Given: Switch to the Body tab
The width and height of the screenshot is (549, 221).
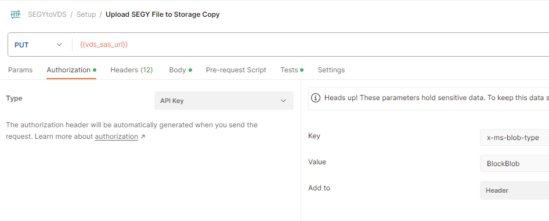Looking at the screenshot, I should pos(180,70).
